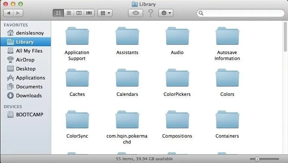
Task: Zoom the Finder window with green button
Action: coord(21,4)
